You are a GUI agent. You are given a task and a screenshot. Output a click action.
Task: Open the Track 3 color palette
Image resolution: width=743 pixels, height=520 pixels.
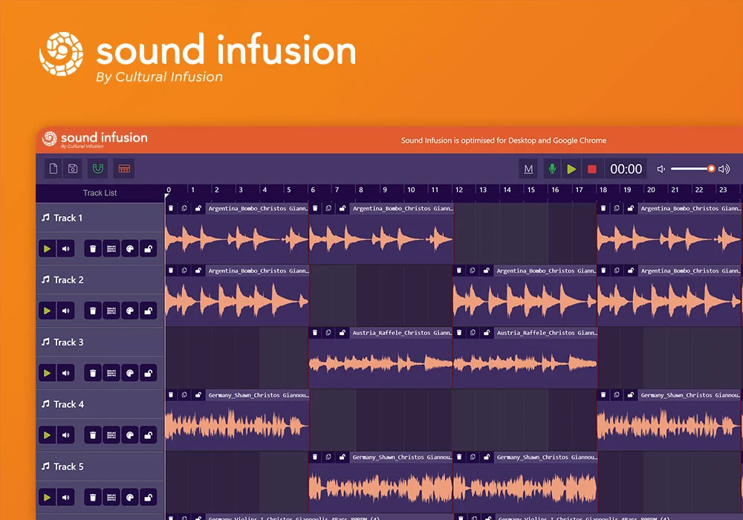click(x=130, y=373)
